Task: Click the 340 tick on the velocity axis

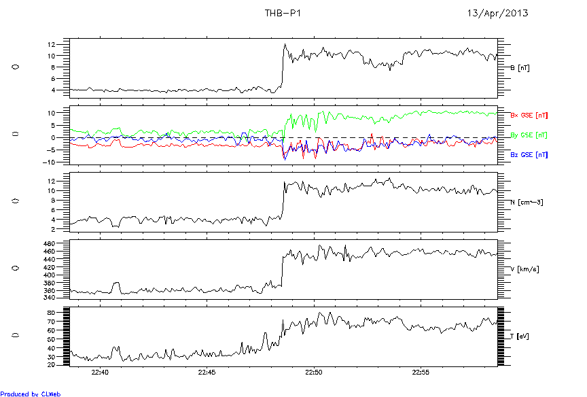Action: 50,298
